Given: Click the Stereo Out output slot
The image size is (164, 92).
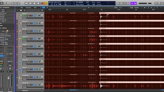Looking at the screenshot, I should pos(10,61).
